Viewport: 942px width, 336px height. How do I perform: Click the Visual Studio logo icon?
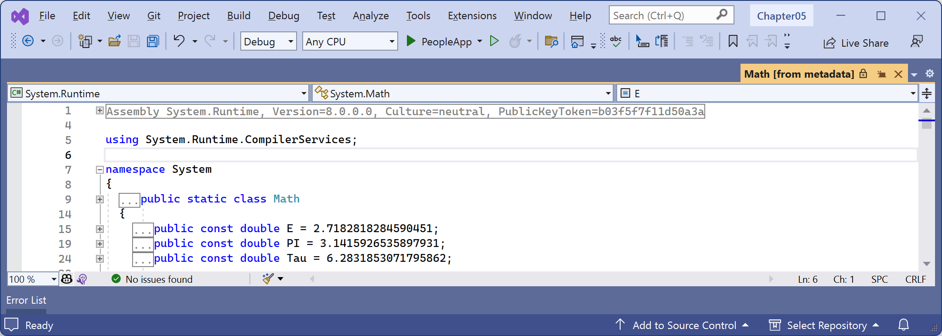click(x=20, y=17)
